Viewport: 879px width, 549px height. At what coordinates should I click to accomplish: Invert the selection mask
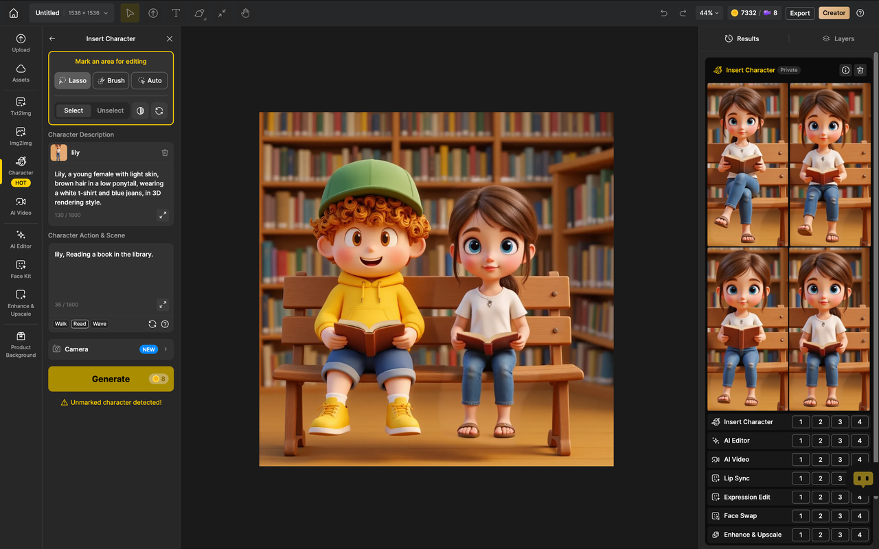pos(140,110)
